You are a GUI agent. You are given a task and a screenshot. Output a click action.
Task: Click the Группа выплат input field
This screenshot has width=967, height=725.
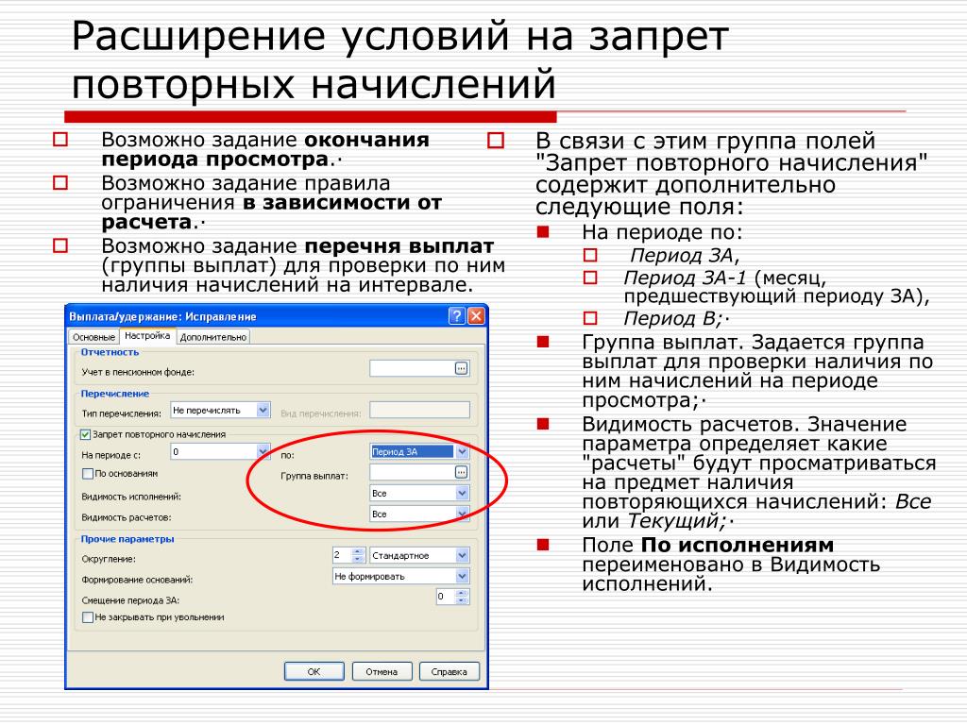pyautogui.click(x=412, y=472)
